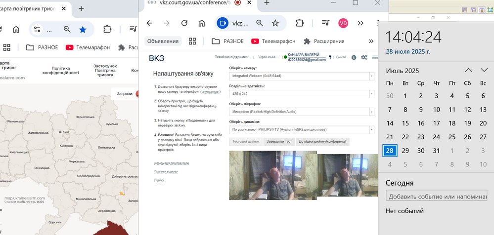Click the left webcam preview video
The image size is (494, 235).
point(273,175)
